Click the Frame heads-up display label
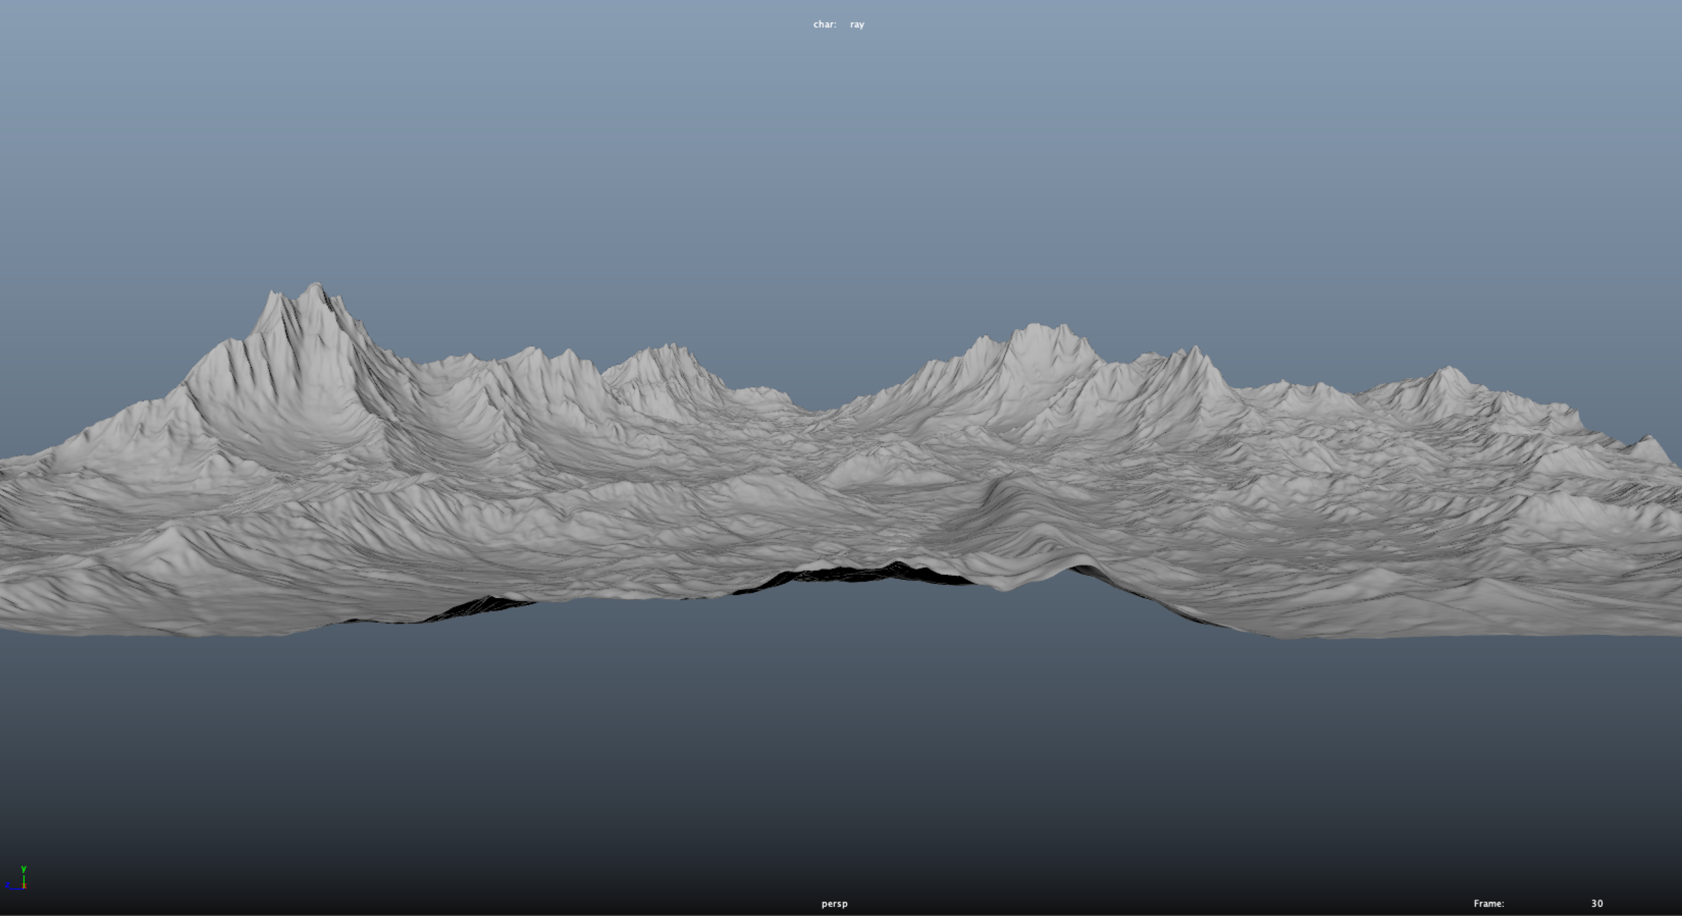This screenshot has height=916, width=1682. point(1490,904)
